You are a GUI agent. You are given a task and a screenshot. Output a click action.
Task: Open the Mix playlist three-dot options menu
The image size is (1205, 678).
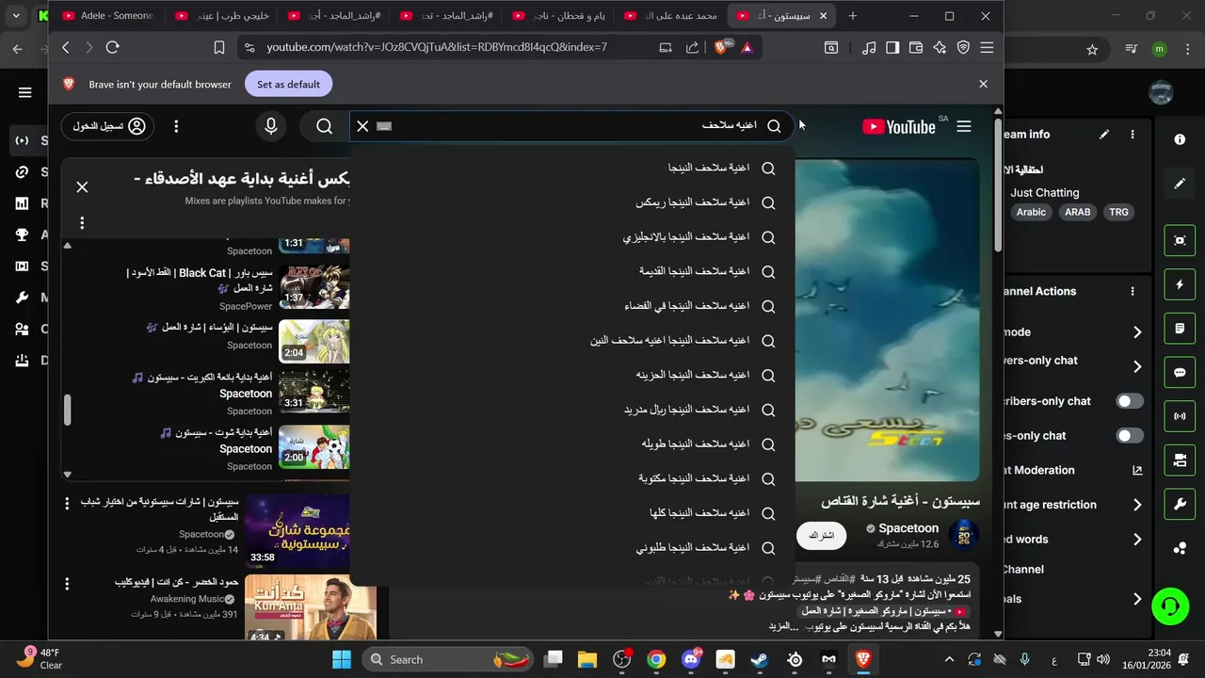[82, 223]
